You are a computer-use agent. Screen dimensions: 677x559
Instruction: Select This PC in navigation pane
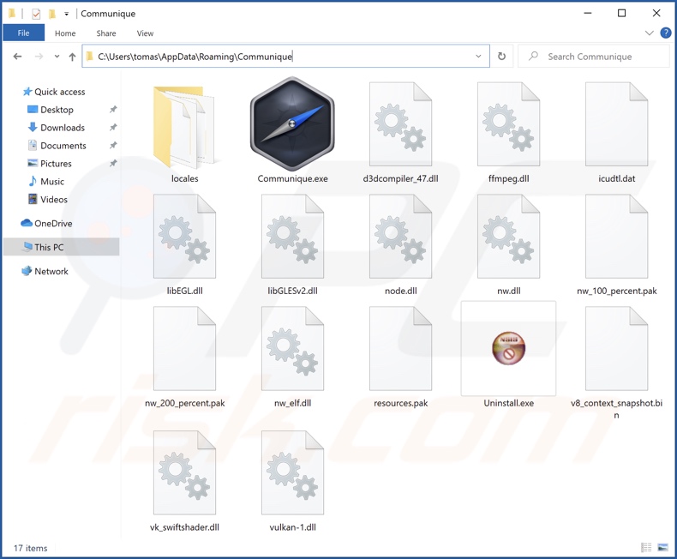click(62, 247)
